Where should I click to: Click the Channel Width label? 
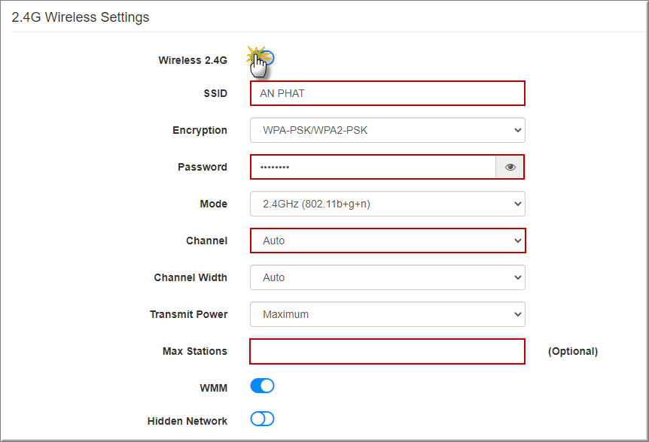click(x=190, y=277)
